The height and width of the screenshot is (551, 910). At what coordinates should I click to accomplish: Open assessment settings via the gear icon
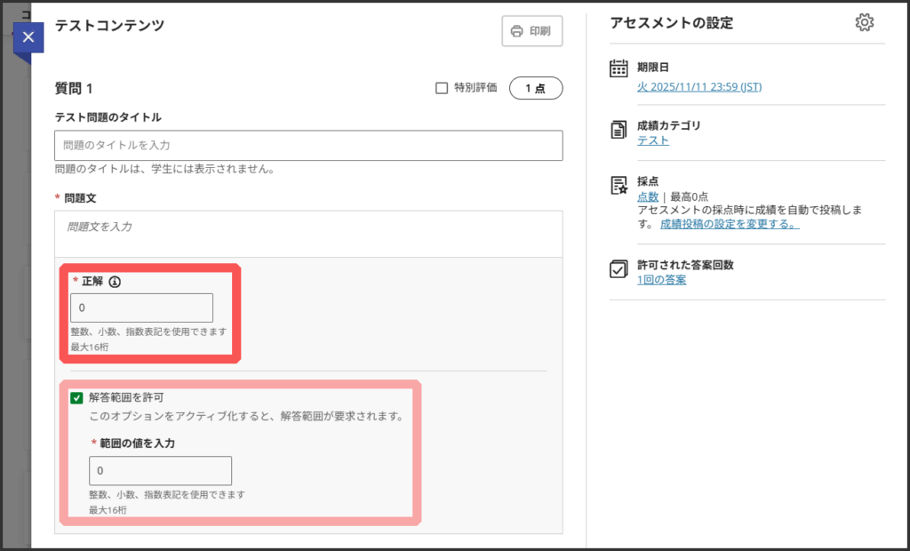pos(864,23)
